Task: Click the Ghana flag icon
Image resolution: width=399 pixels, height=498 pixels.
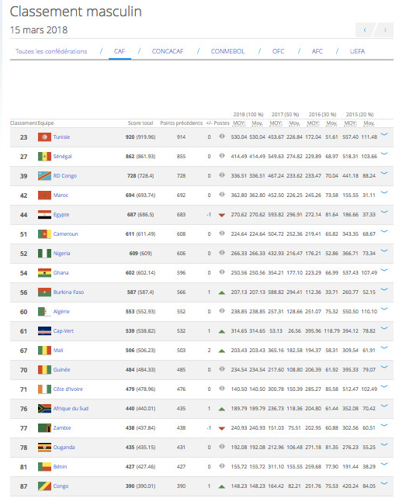Action: 44,273
